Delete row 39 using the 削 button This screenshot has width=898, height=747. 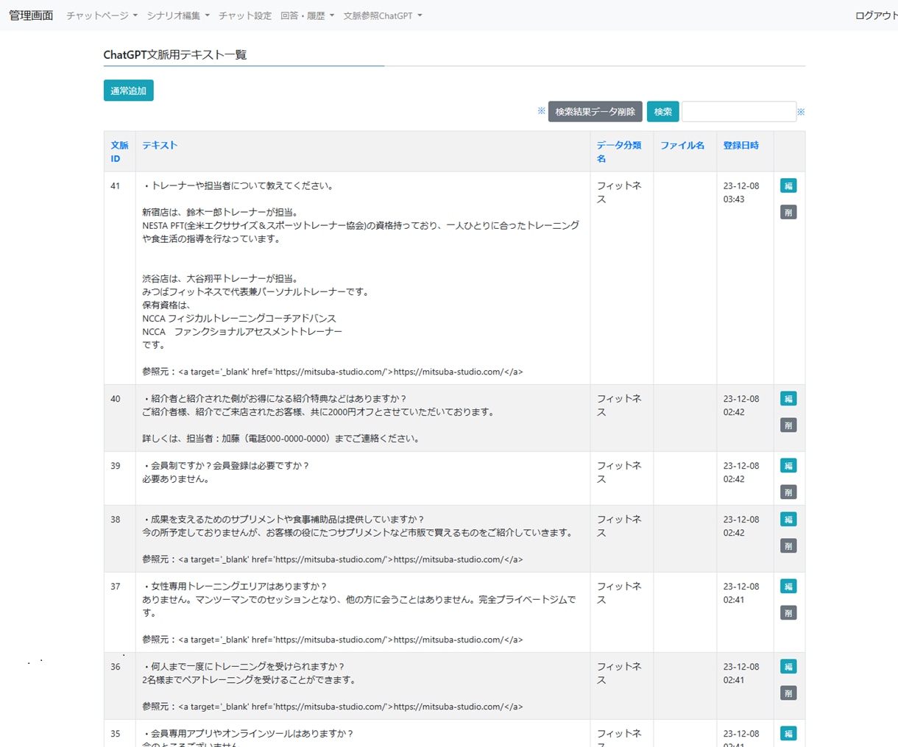(x=788, y=492)
